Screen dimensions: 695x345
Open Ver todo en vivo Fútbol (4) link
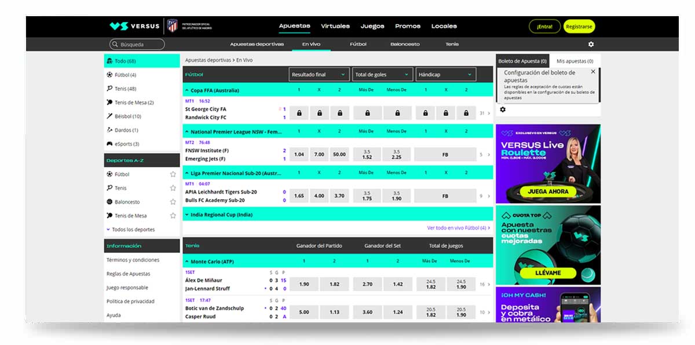point(458,228)
